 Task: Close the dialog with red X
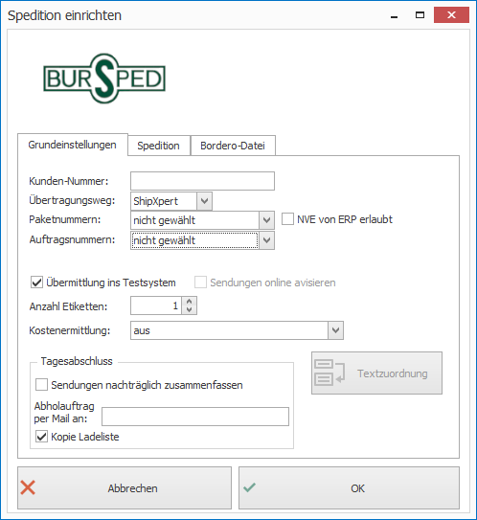click(x=451, y=15)
